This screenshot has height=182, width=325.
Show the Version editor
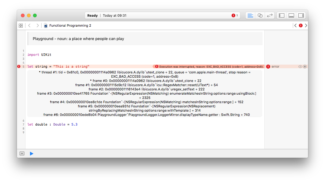tap(270, 15)
